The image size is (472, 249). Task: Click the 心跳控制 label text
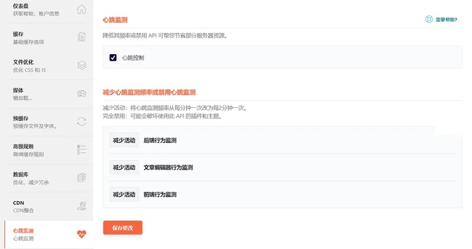[x=133, y=58]
